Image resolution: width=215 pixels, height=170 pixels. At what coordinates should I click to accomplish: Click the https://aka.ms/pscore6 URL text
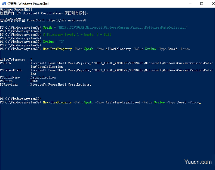tap(66, 20)
